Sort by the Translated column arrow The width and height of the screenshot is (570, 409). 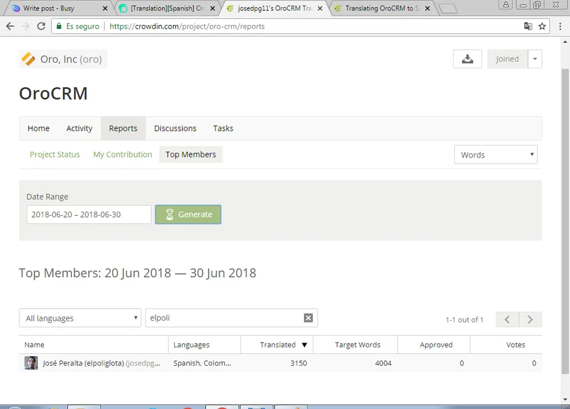tap(305, 345)
